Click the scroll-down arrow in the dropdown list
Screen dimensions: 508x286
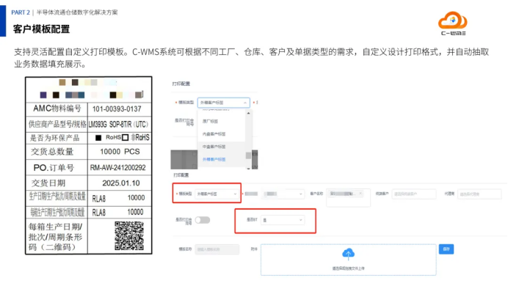pos(248,168)
